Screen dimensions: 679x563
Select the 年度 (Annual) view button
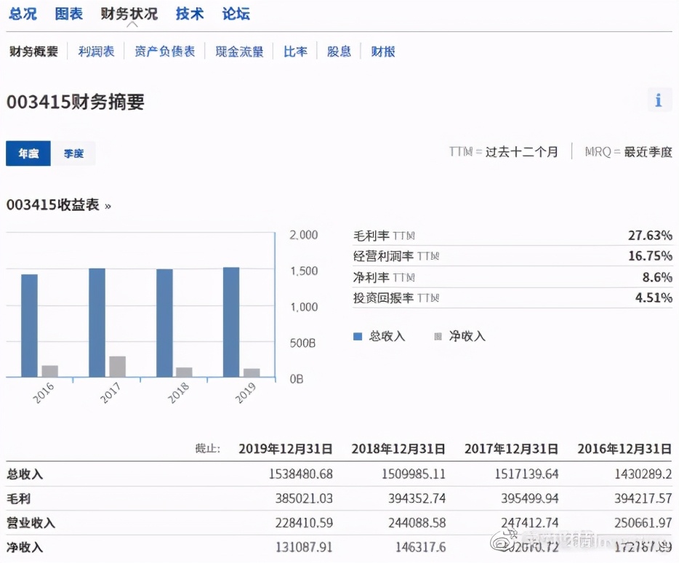coord(28,153)
